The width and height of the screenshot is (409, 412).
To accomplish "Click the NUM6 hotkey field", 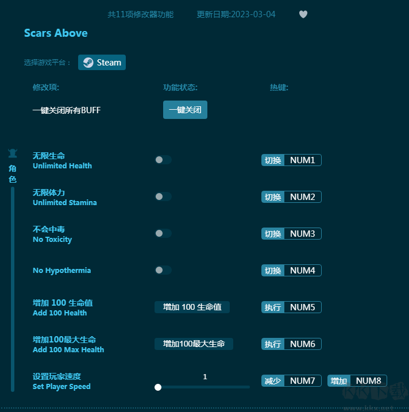I will tap(302, 344).
